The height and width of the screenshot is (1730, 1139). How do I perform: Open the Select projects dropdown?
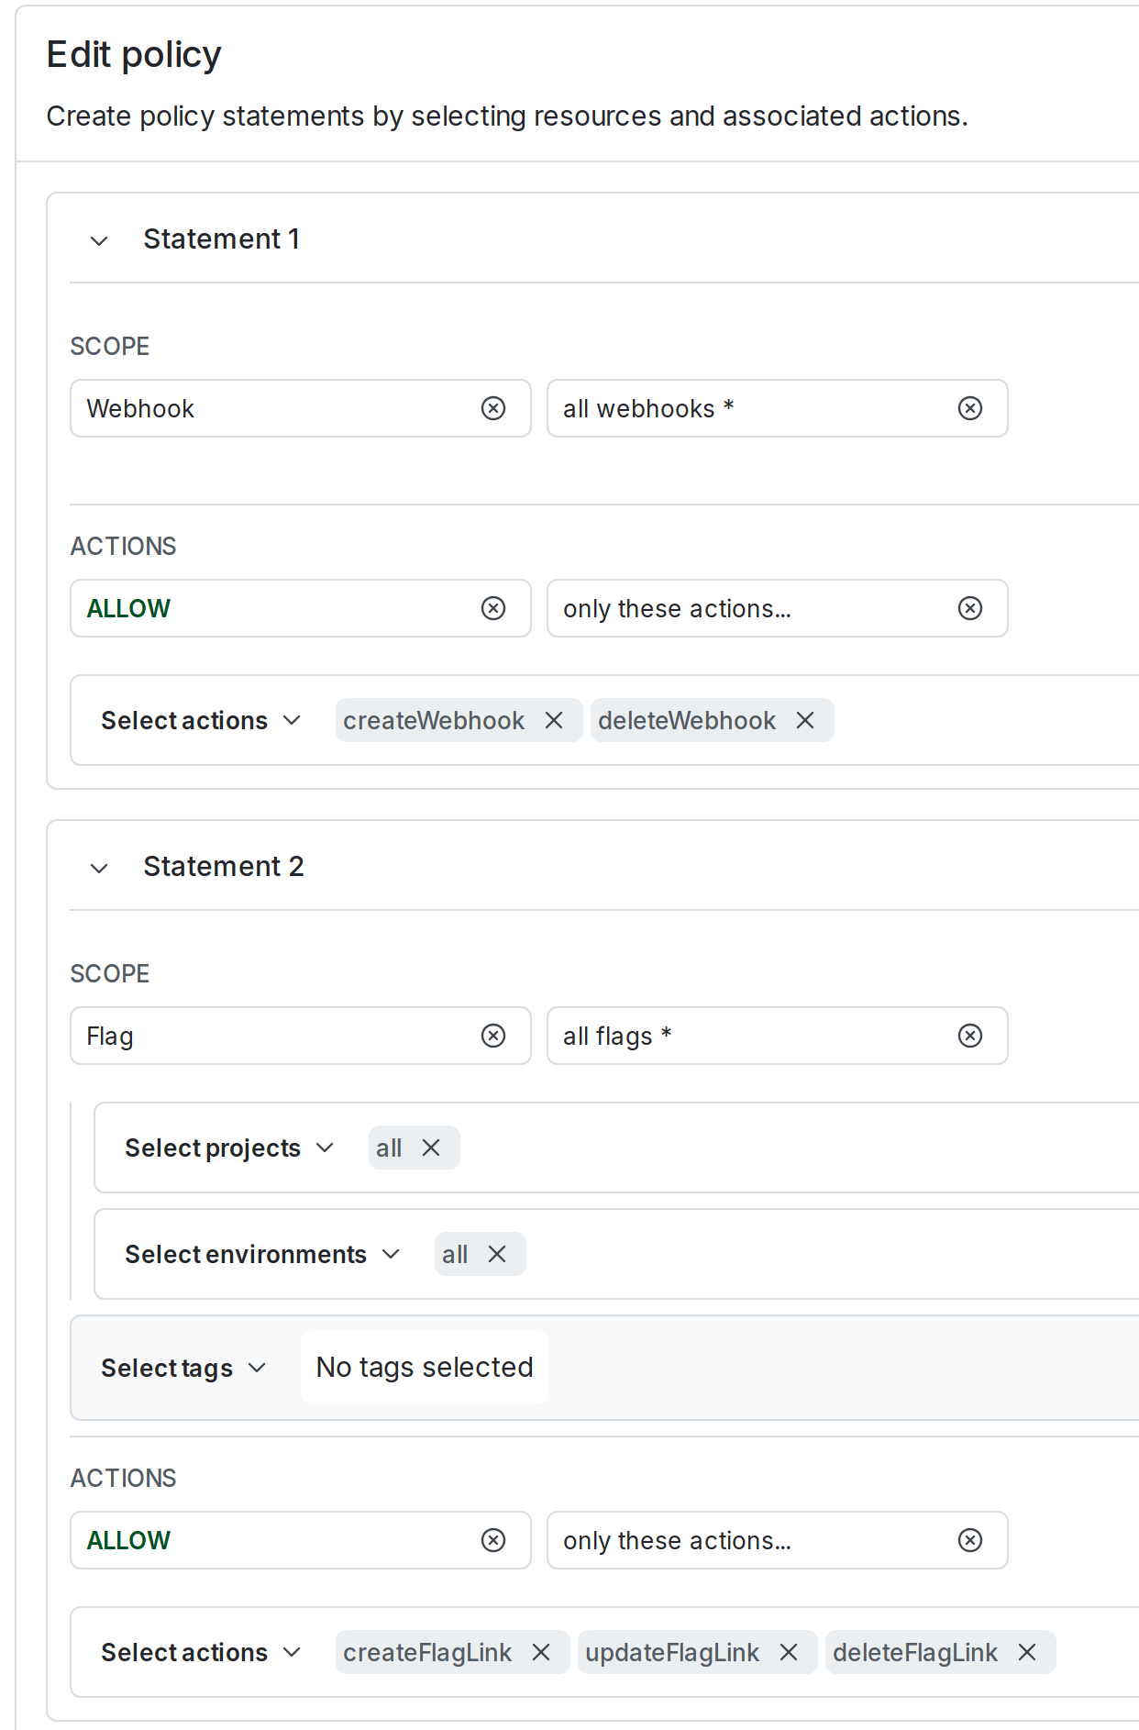click(229, 1148)
